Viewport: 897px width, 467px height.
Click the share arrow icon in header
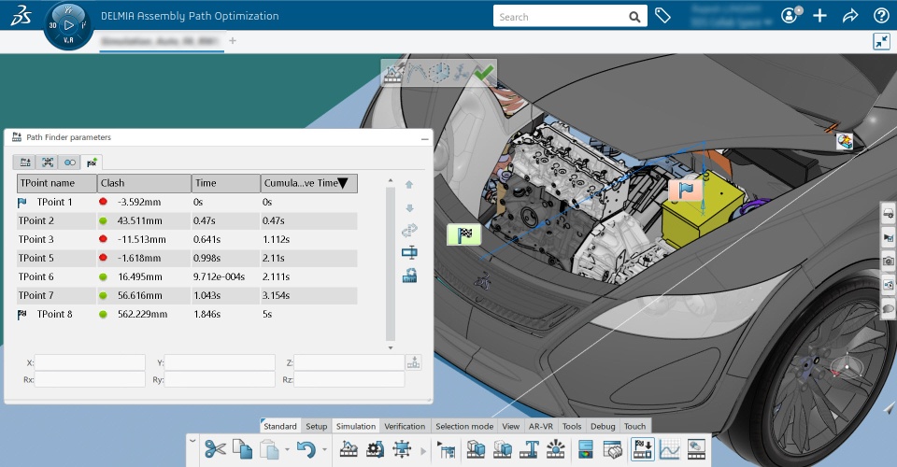[850, 16]
